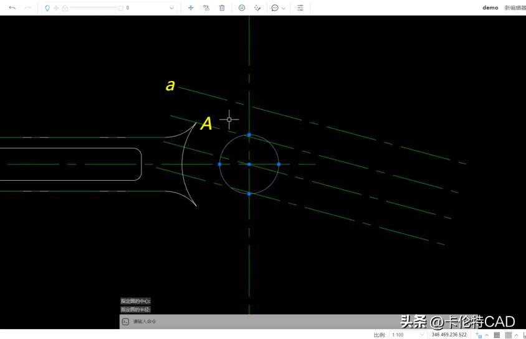Click the blue left grip of the circle
This screenshot has height=339, width=526.
219,165
